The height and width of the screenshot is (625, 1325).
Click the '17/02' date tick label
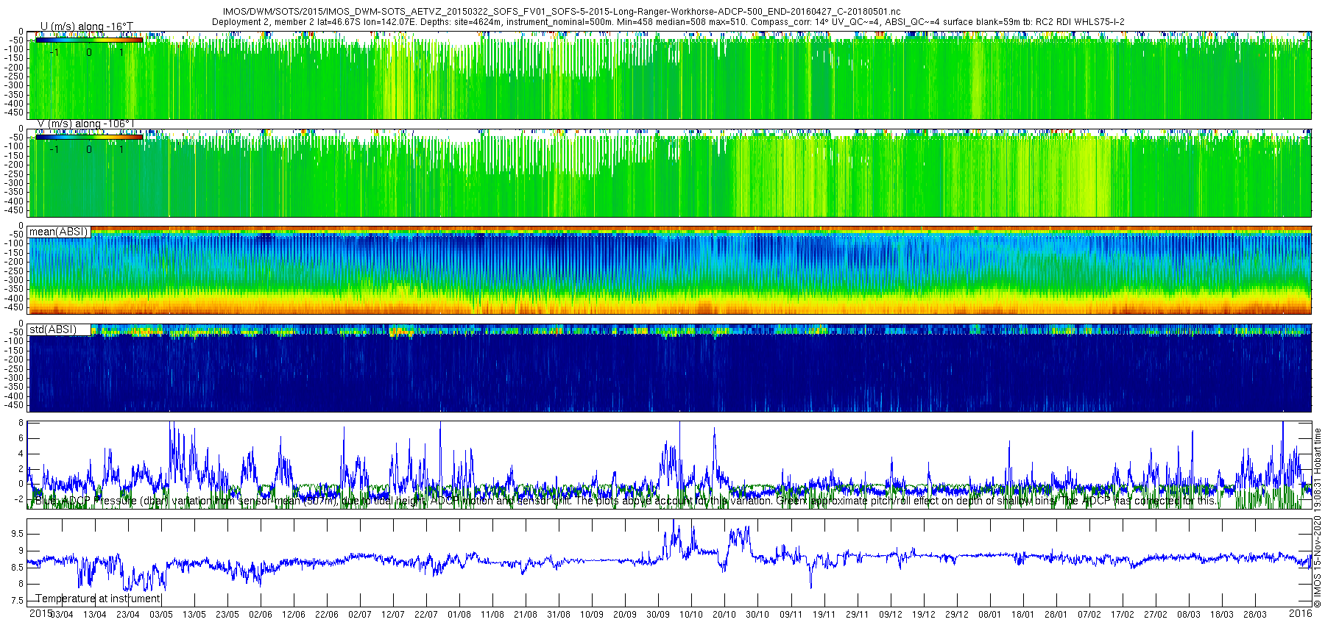(x=1123, y=615)
